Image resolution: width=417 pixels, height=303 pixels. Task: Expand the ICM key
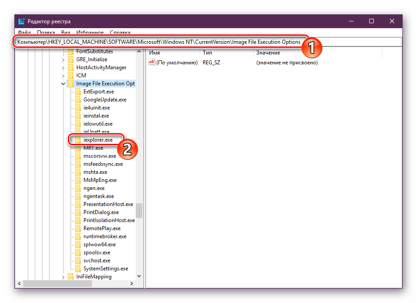point(63,76)
